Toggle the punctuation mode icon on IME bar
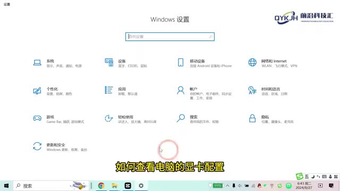340x191 pixels. tap(318, 177)
